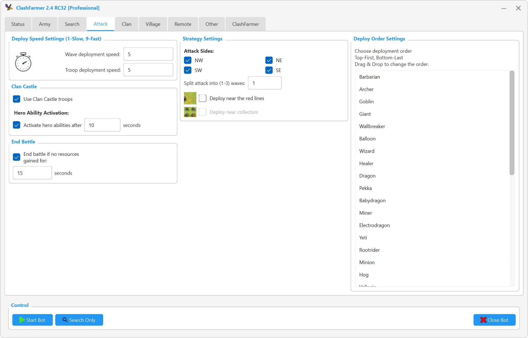Open the ClashFarmer tab
This screenshot has width=528, height=338.
(x=246, y=24)
